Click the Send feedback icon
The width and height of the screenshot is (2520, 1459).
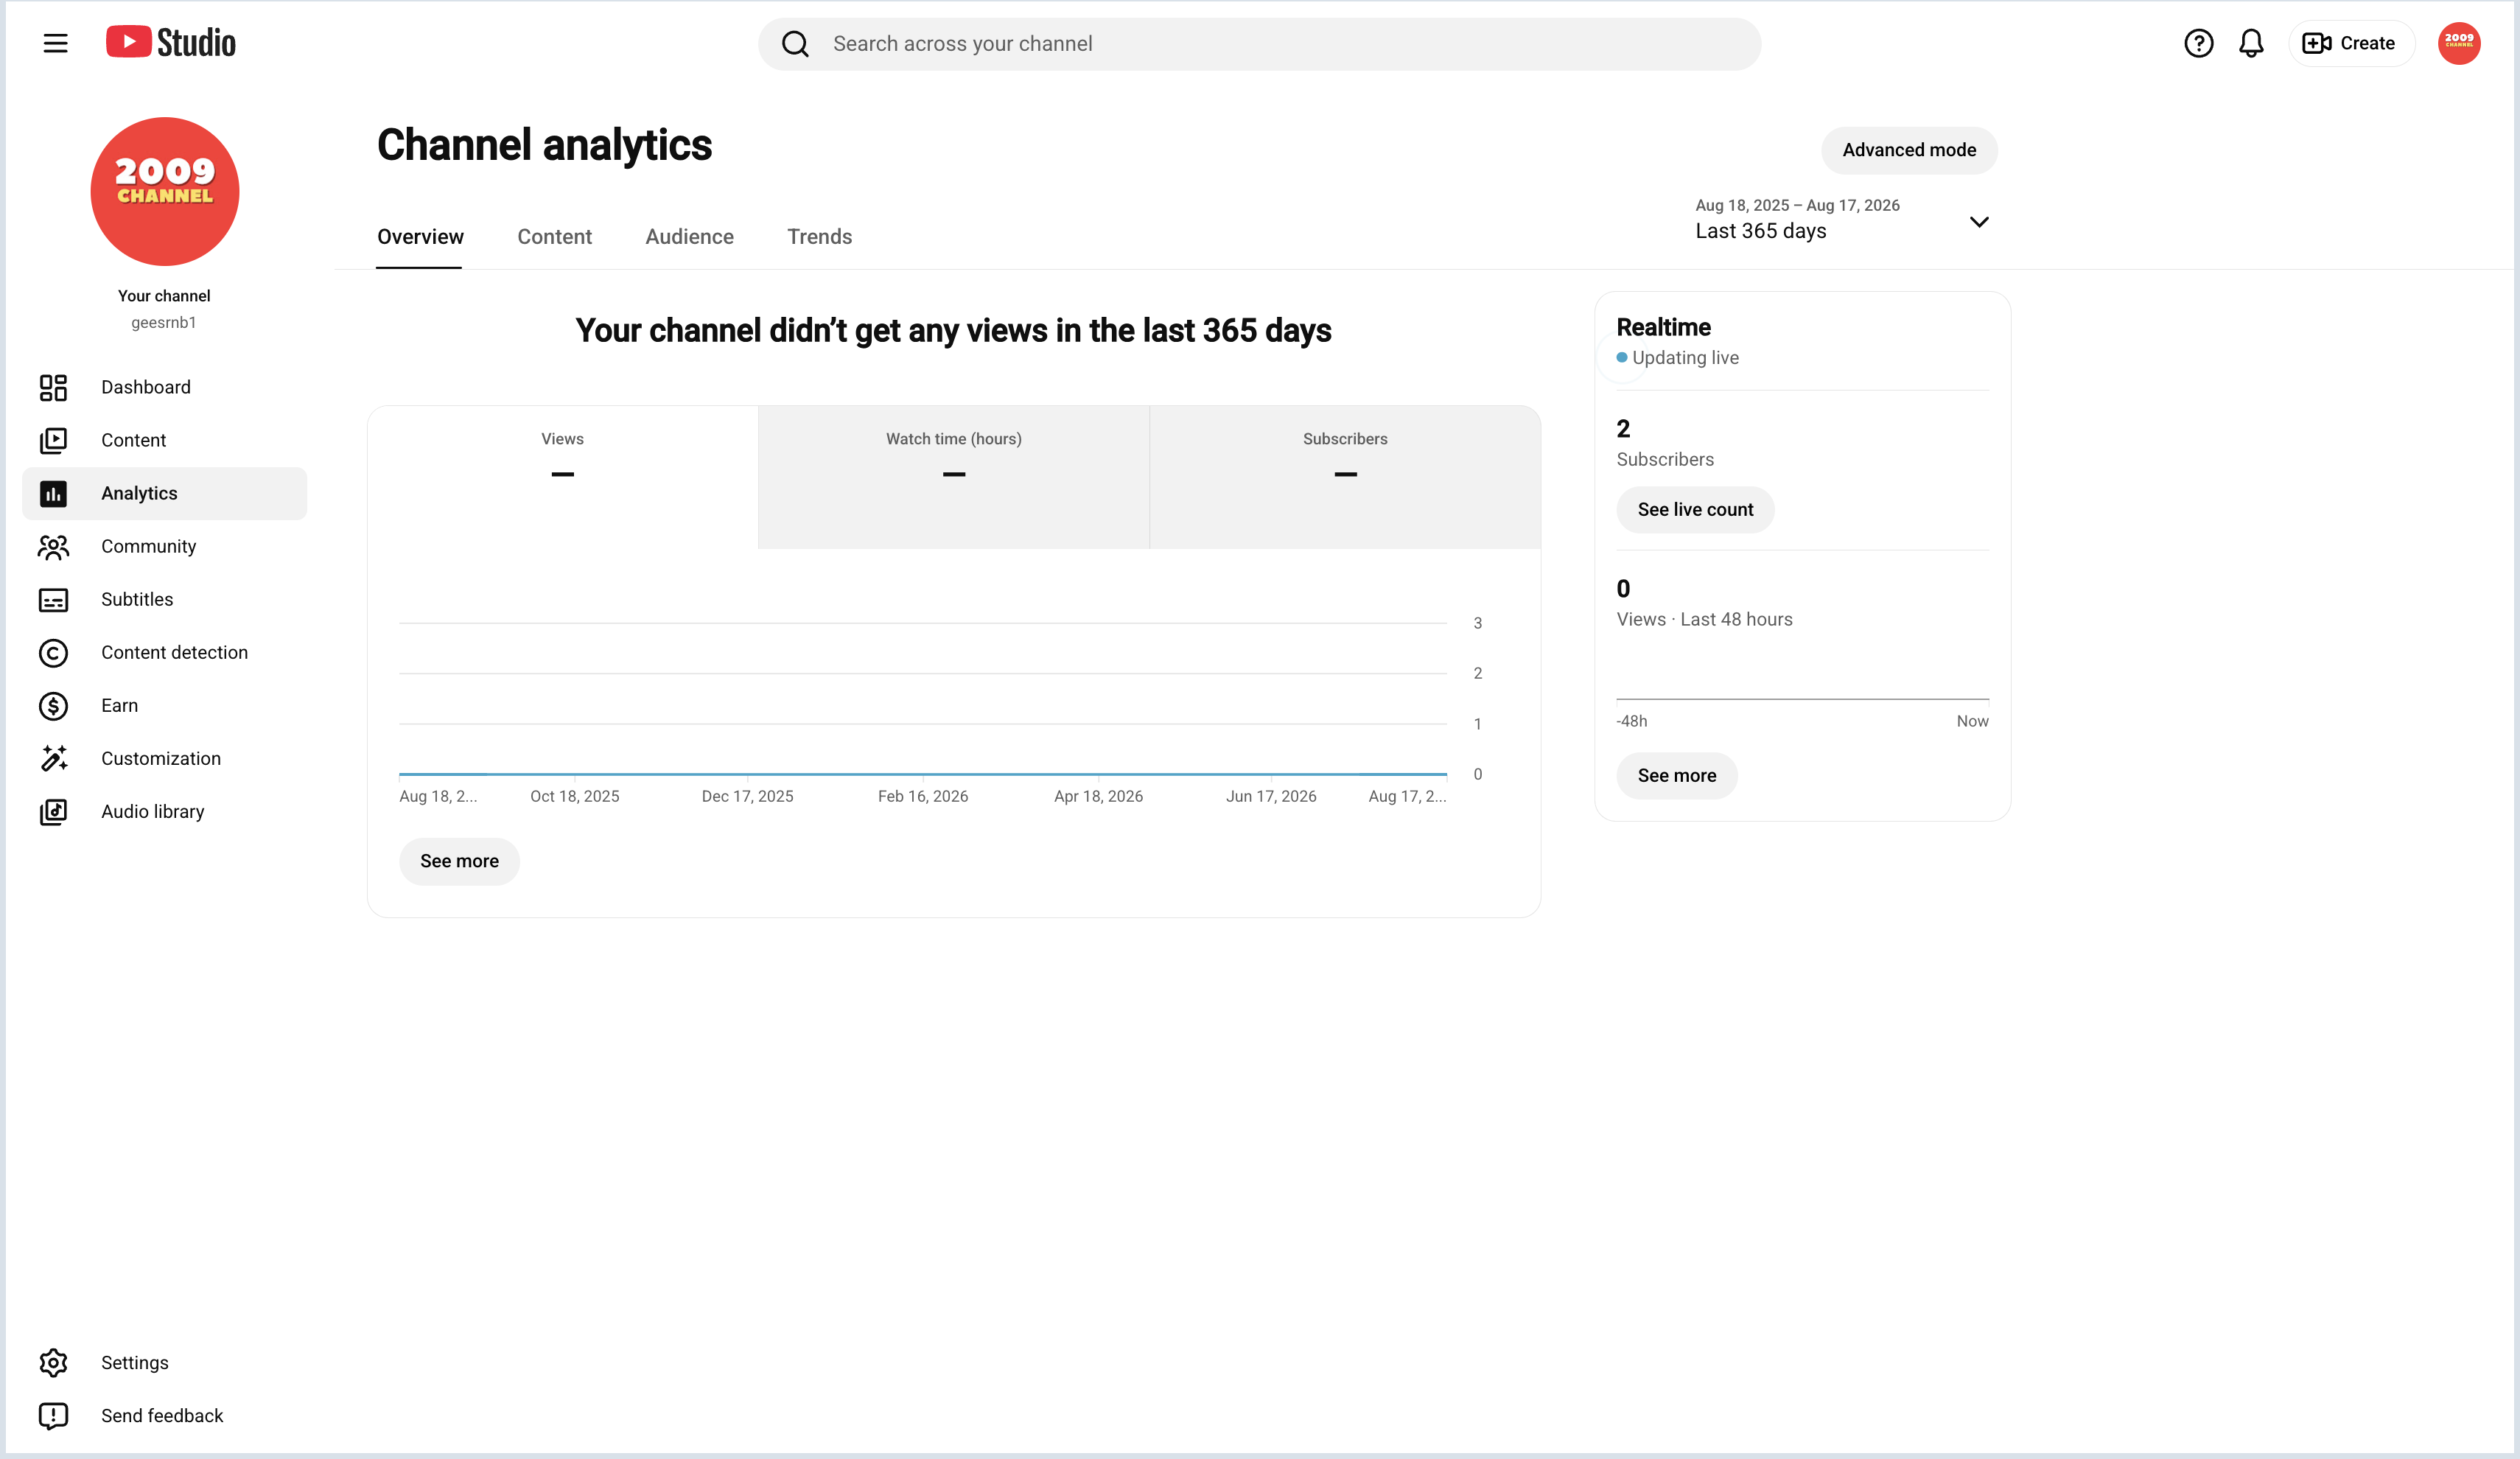[53, 1415]
